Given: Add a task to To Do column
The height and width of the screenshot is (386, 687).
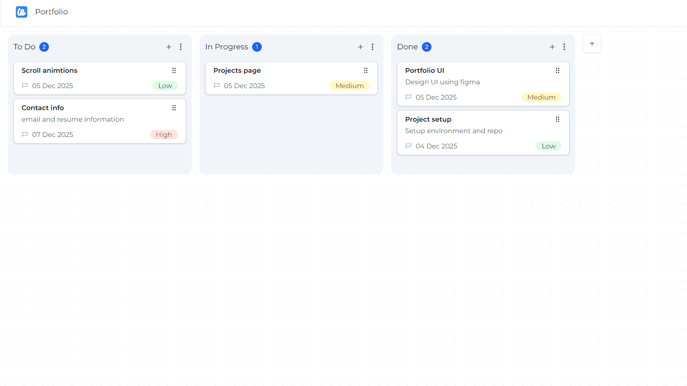Looking at the screenshot, I should pyautogui.click(x=169, y=47).
